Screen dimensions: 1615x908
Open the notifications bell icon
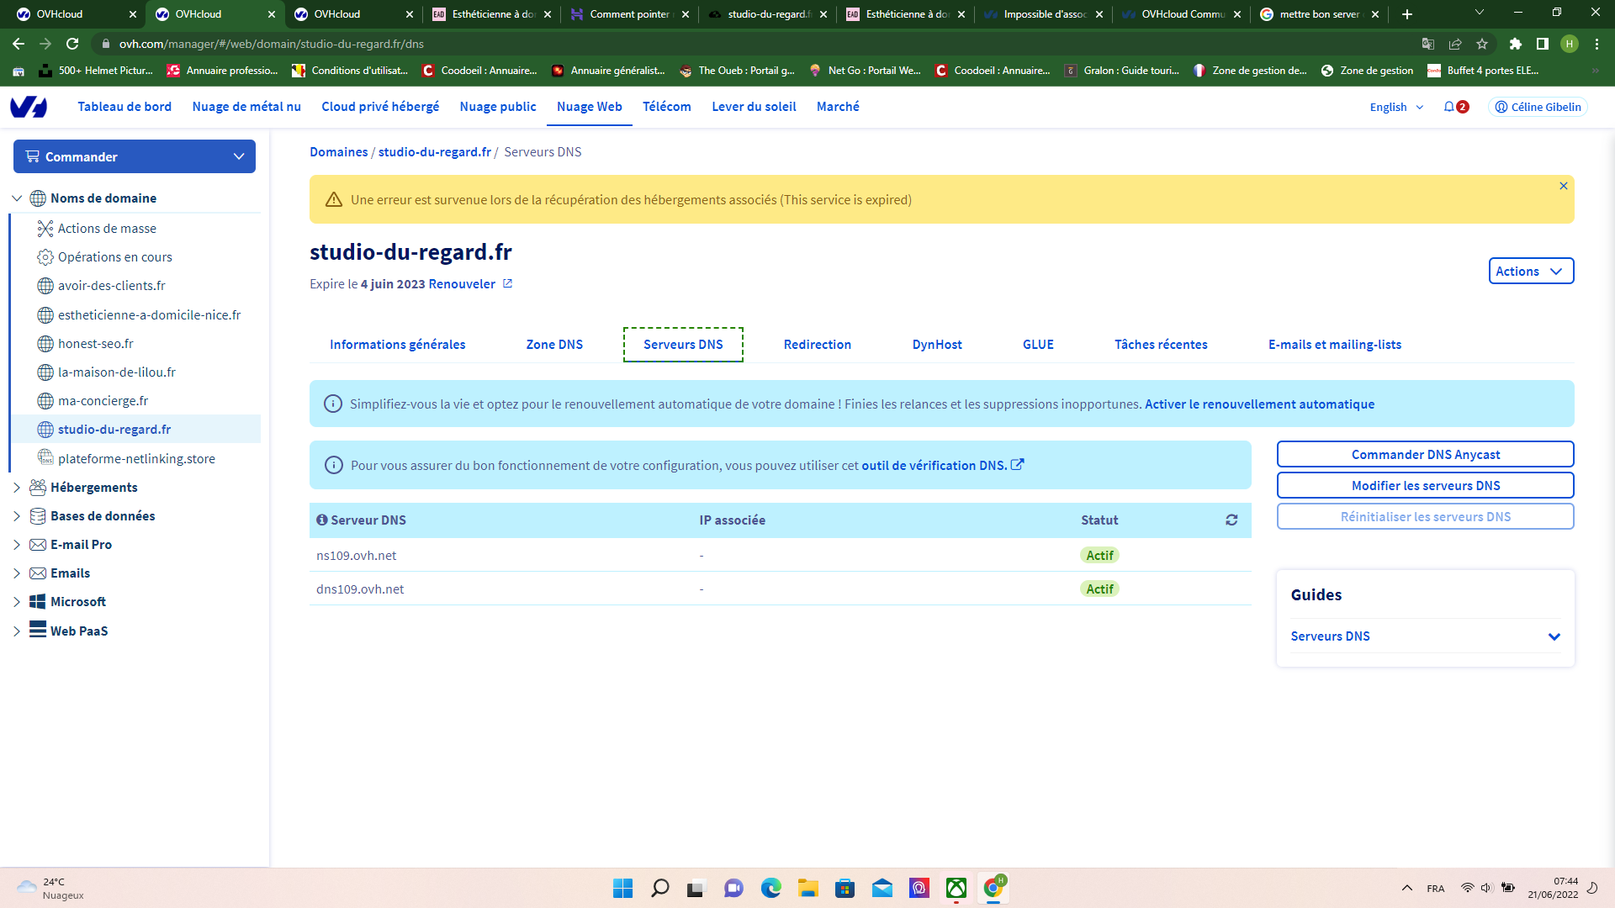(1449, 107)
